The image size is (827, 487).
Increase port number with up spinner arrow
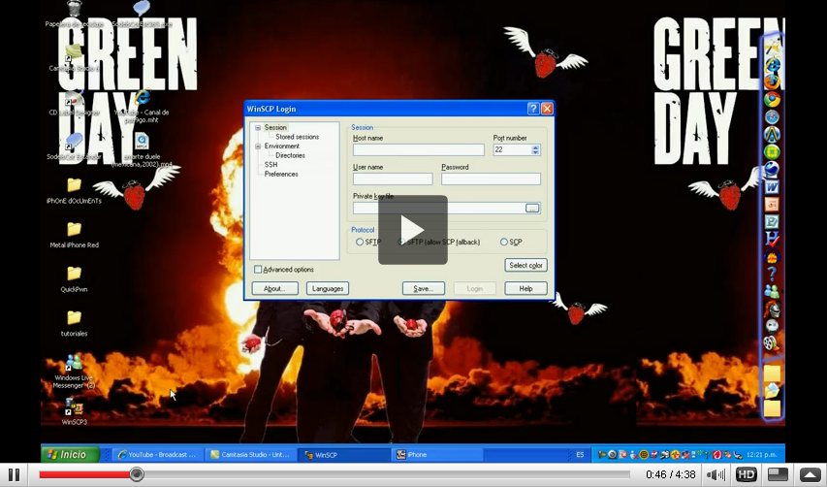[x=536, y=147]
